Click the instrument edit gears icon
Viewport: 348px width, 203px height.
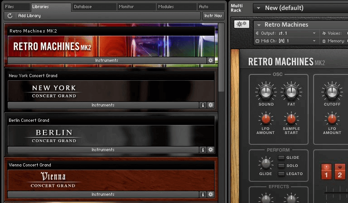(242, 24)
